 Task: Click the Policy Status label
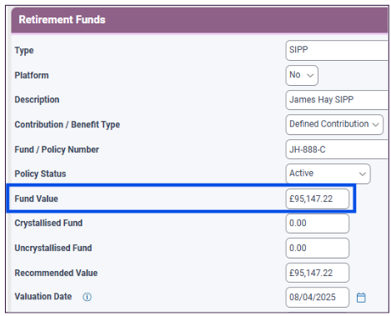tap(40, 173)
